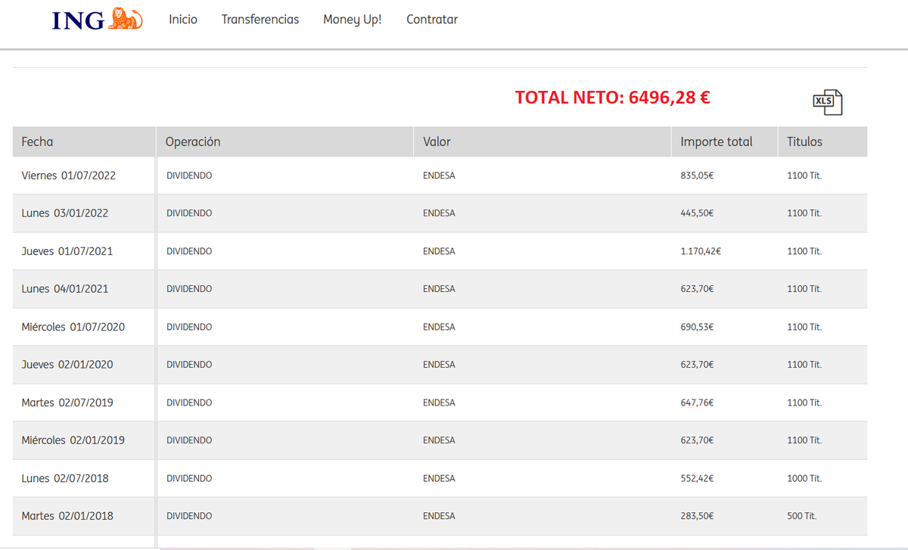Select date Lunes 02/07/2018

pyautogui.click(x=65, y=478)
